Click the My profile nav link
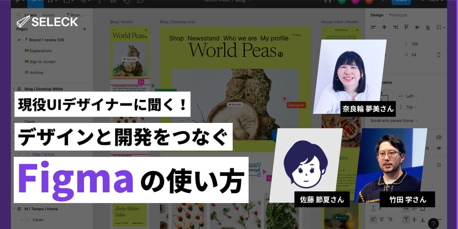Image resolution: width=458 pixels, height=229 pixels. 274,38
